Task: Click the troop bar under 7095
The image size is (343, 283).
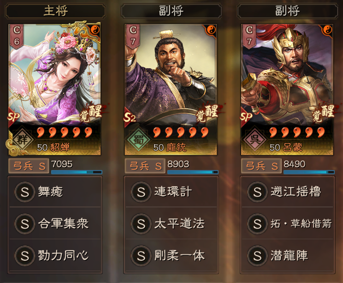Action: pos(77,172)
